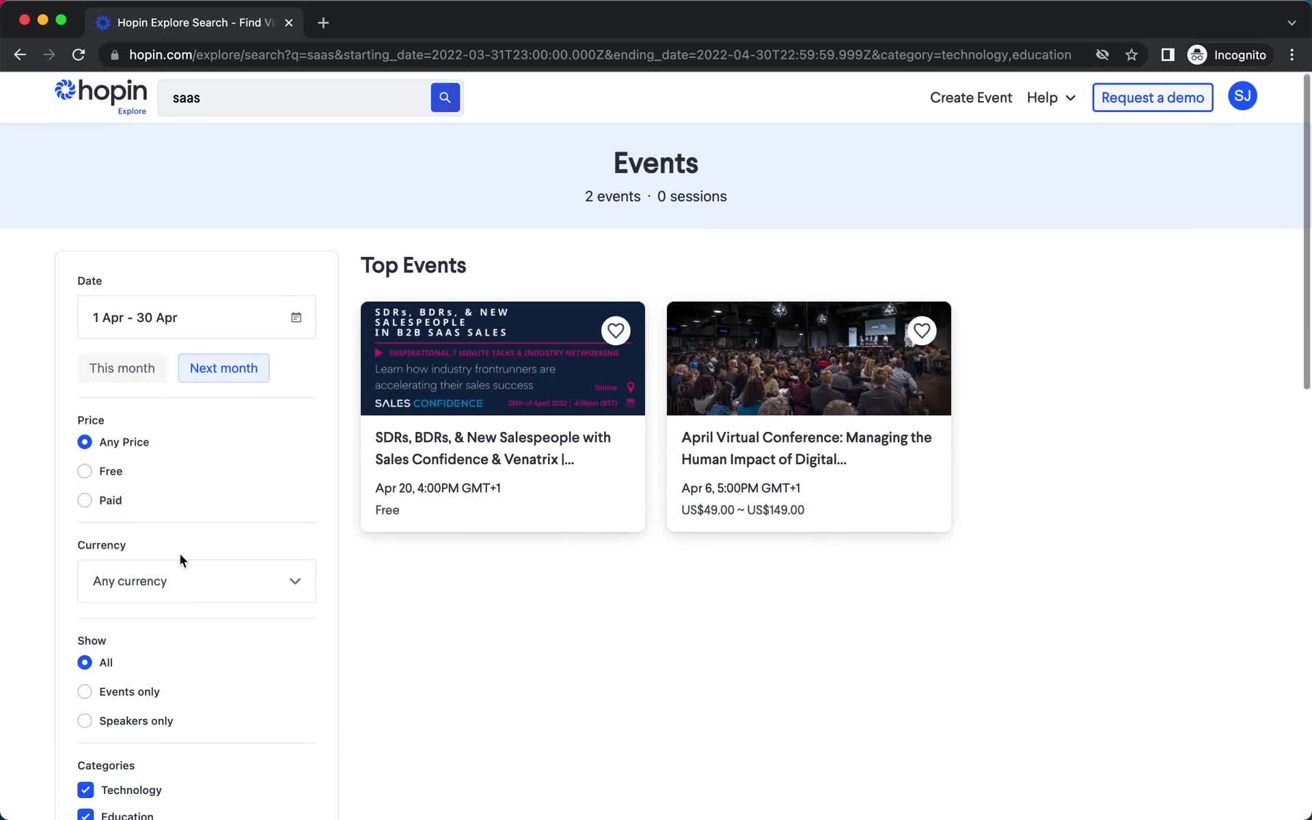This screenshot has height=820, width=1312.
Task: Click the Request a demo button
Action: click(1152, 97)
